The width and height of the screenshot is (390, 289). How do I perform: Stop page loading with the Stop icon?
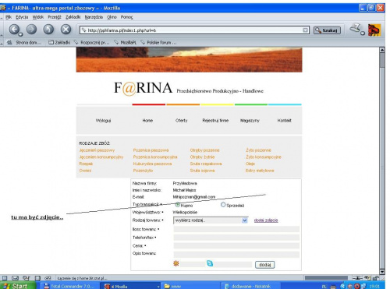pyautogui.click(x=66, y=29)
